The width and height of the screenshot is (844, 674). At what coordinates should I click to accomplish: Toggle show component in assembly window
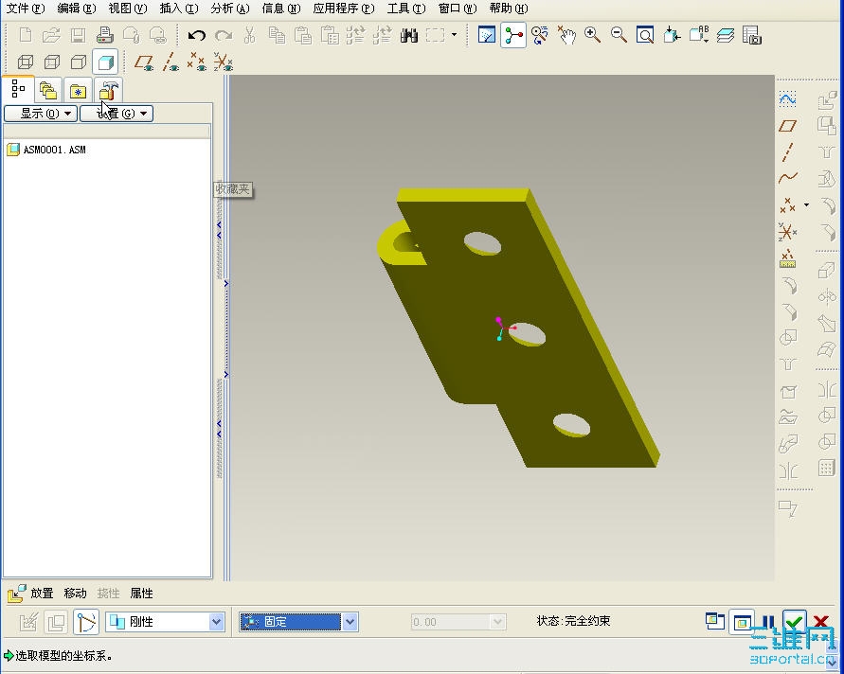pos(742,622)
